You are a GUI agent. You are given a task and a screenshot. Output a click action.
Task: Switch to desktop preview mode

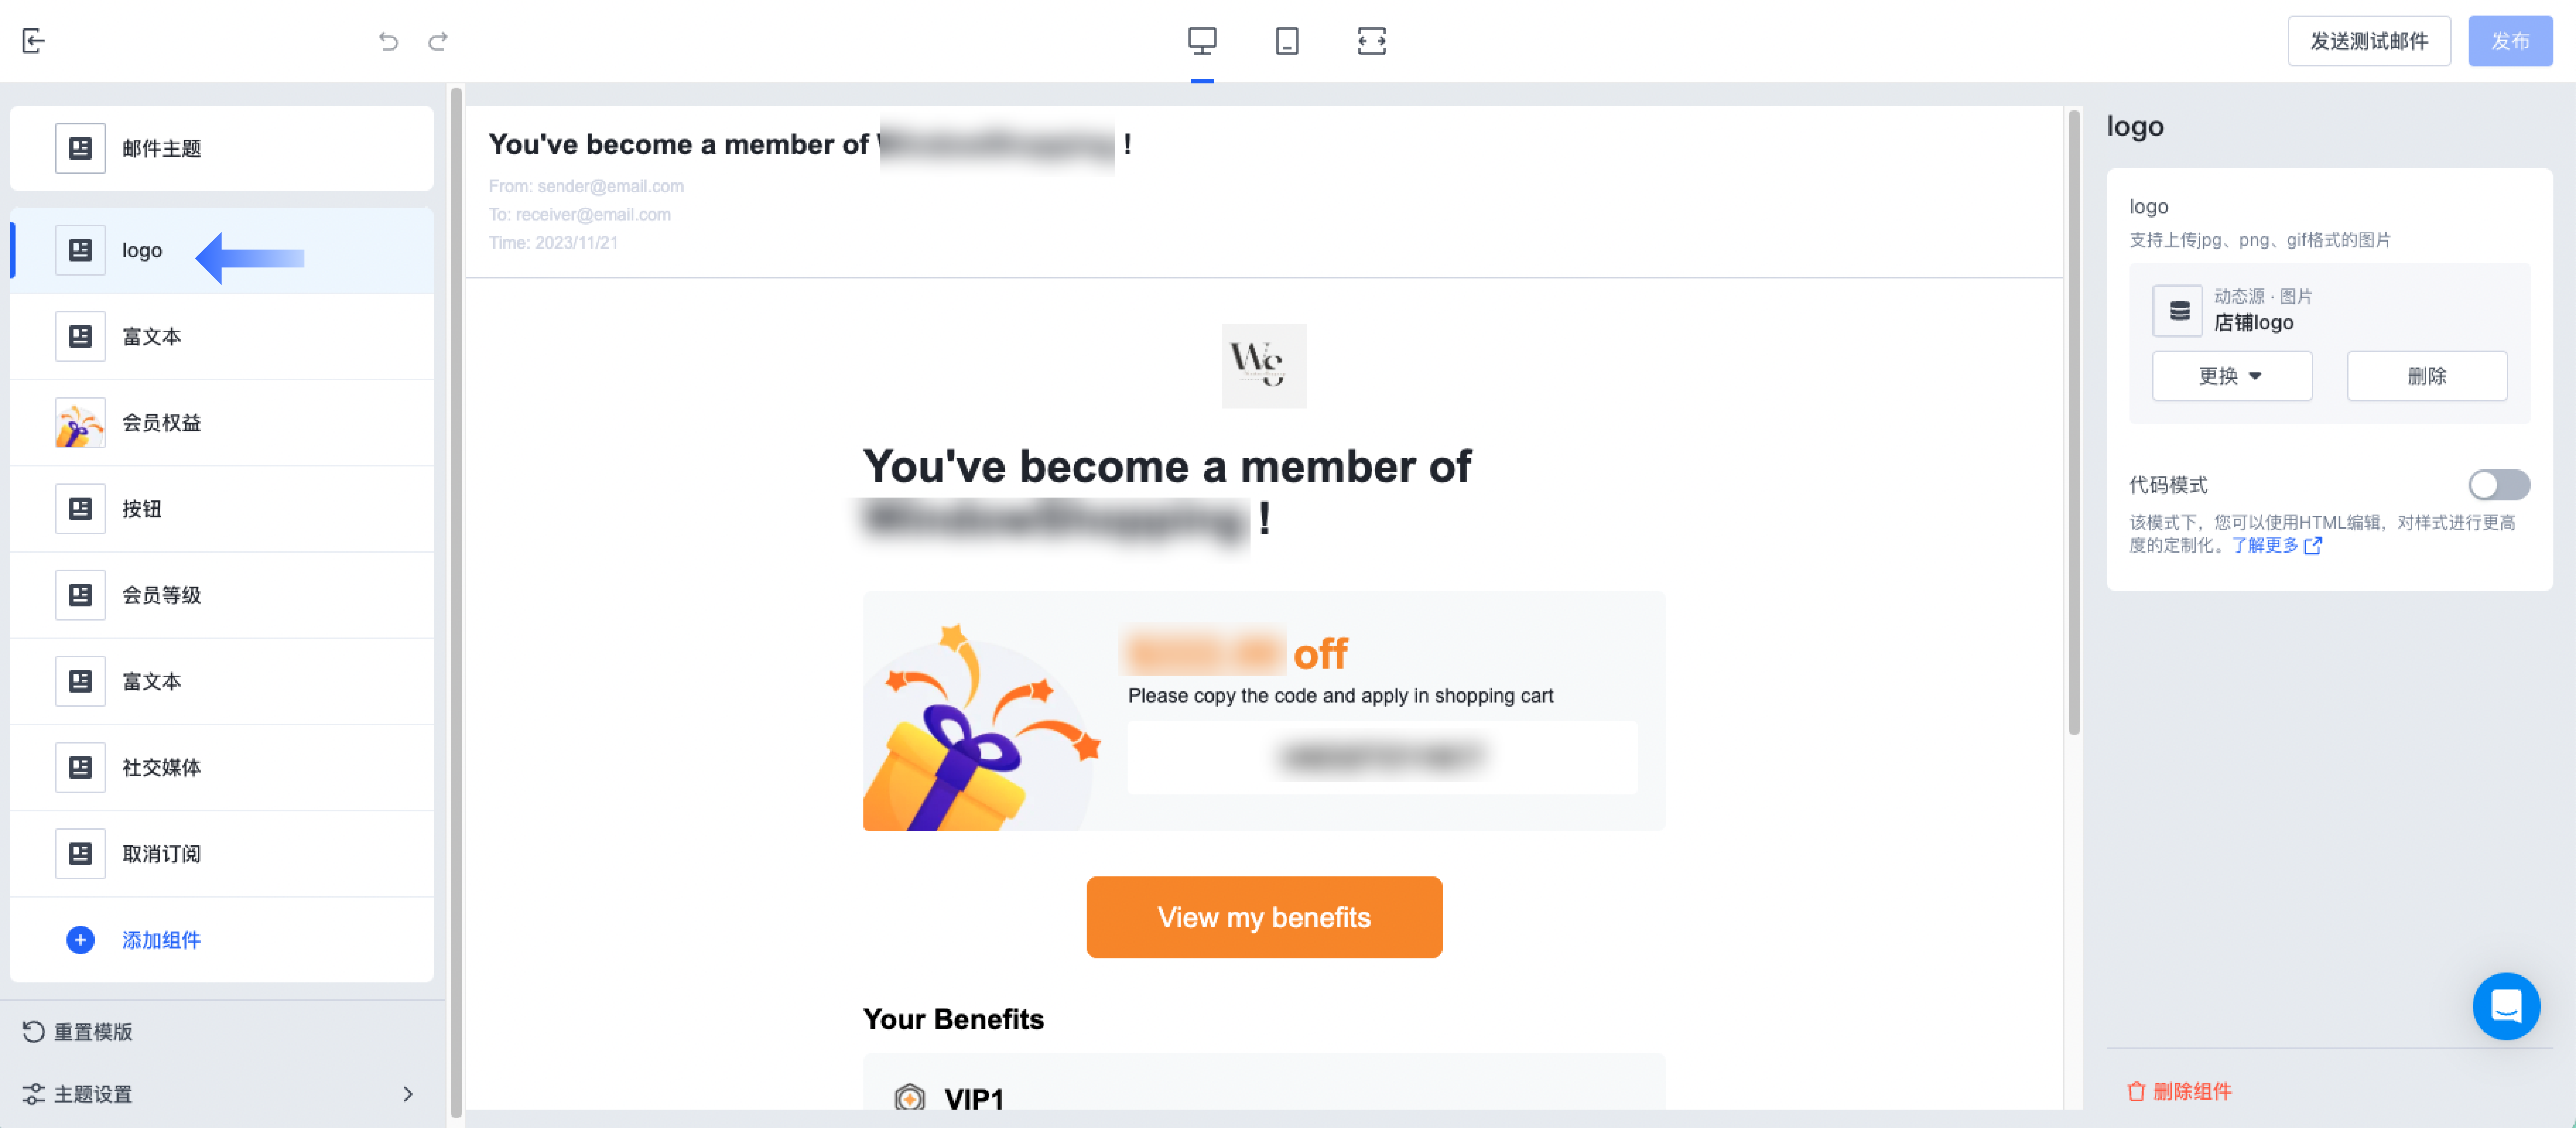tap(1202, 41)
